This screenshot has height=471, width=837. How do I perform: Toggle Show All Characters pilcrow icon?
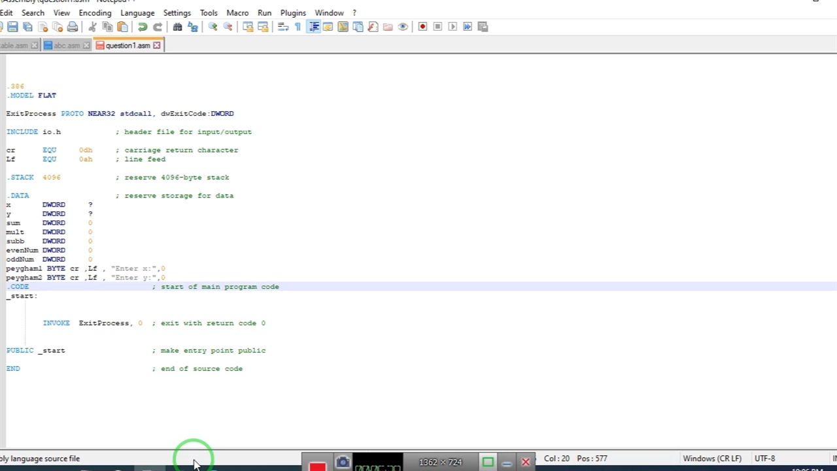click(x=298, y=27)
